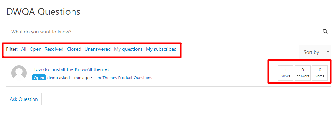Click the magnifier search icon
The height and width of the screenshot is (119, 335).
click(x=325, y=32)
